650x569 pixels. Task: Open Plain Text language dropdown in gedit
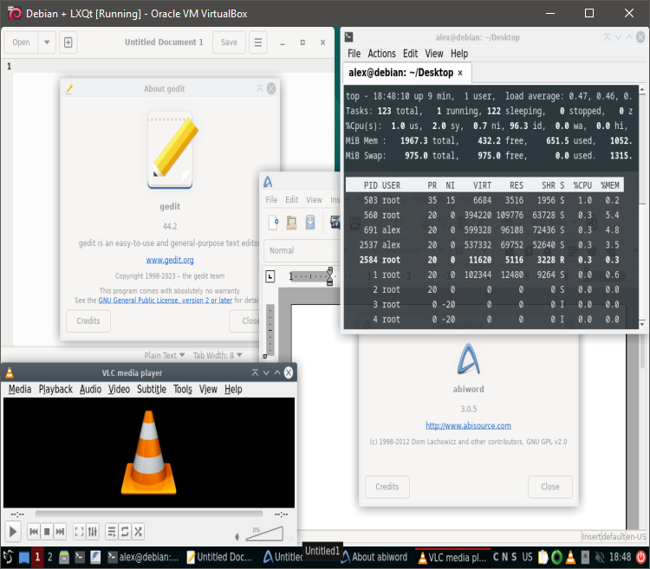(164, 355)
